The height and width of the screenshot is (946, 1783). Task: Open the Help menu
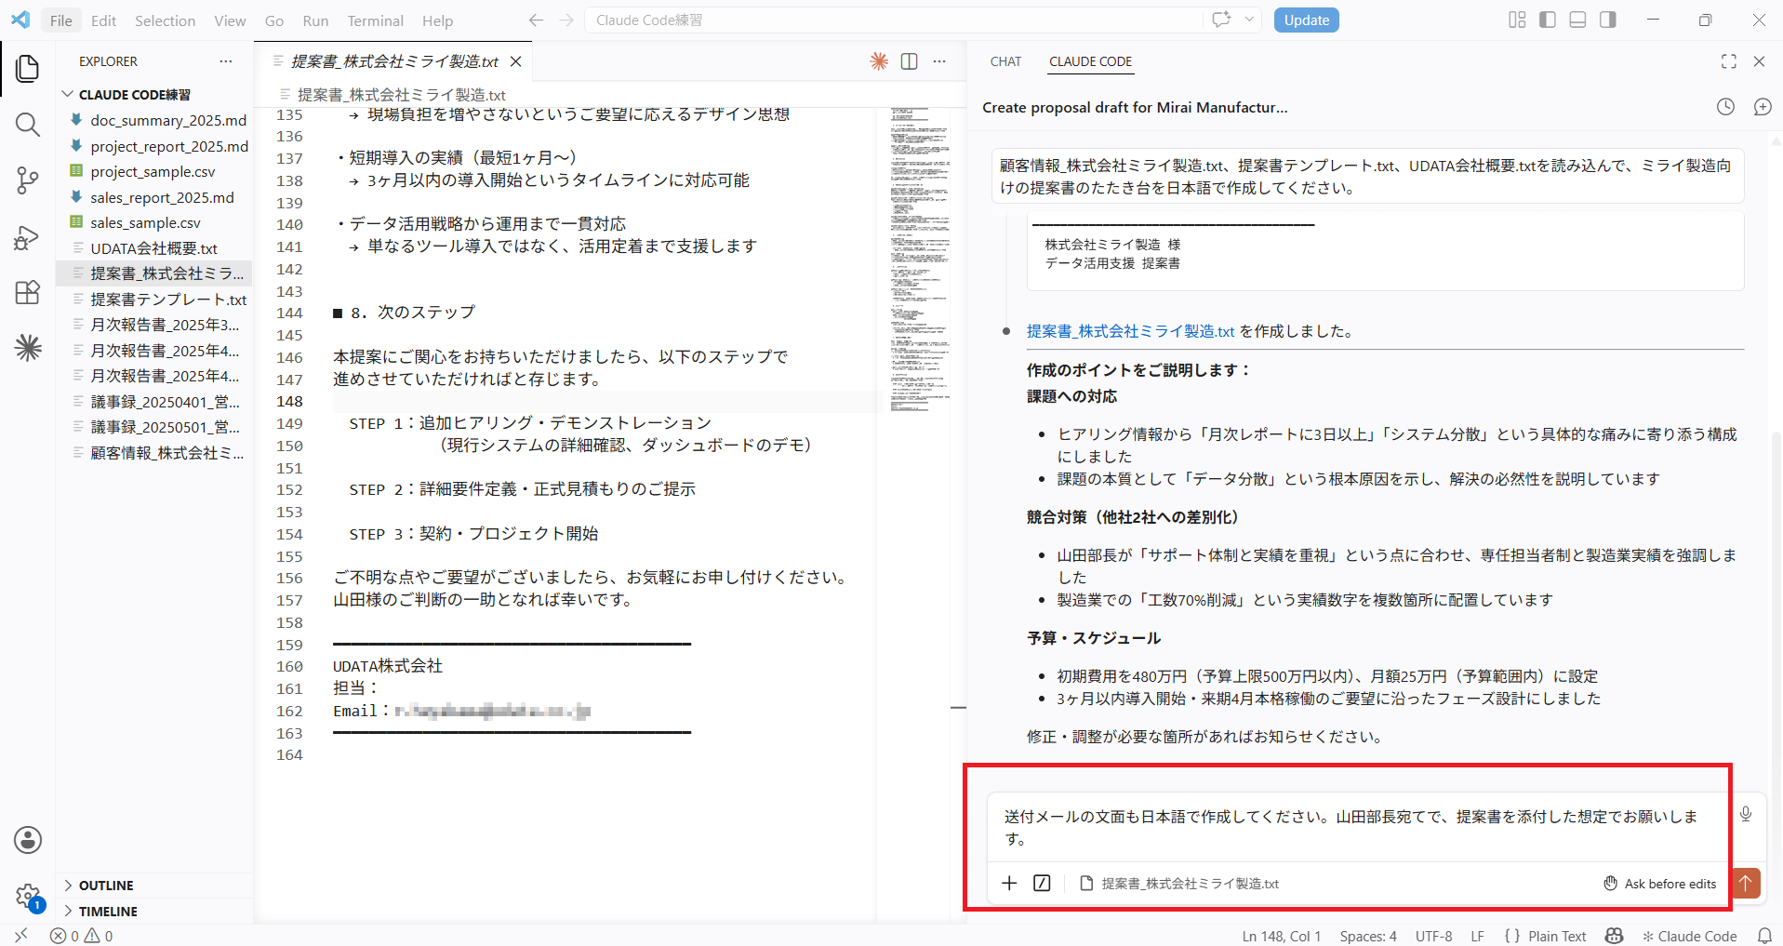pyautogui.click(x=437, y=20)
